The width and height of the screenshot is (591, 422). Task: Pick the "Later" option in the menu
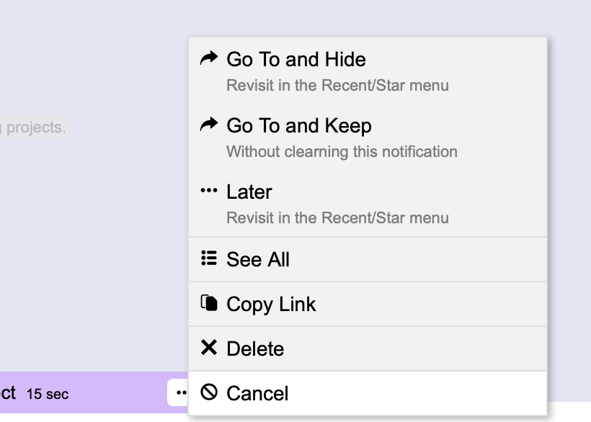point(249,192)
